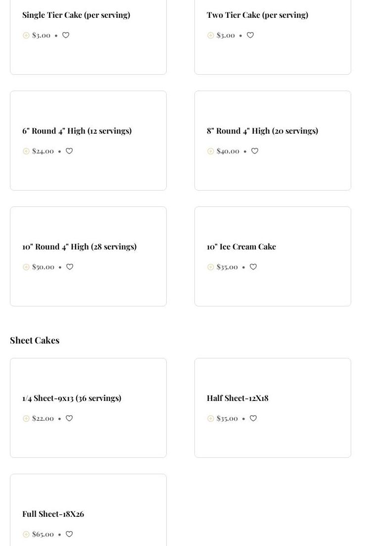Add Half Sheet-12X18 using plus icon
The width and height of the screenshot is (371, 546).
pyautogui.click(x=211, y=418)
